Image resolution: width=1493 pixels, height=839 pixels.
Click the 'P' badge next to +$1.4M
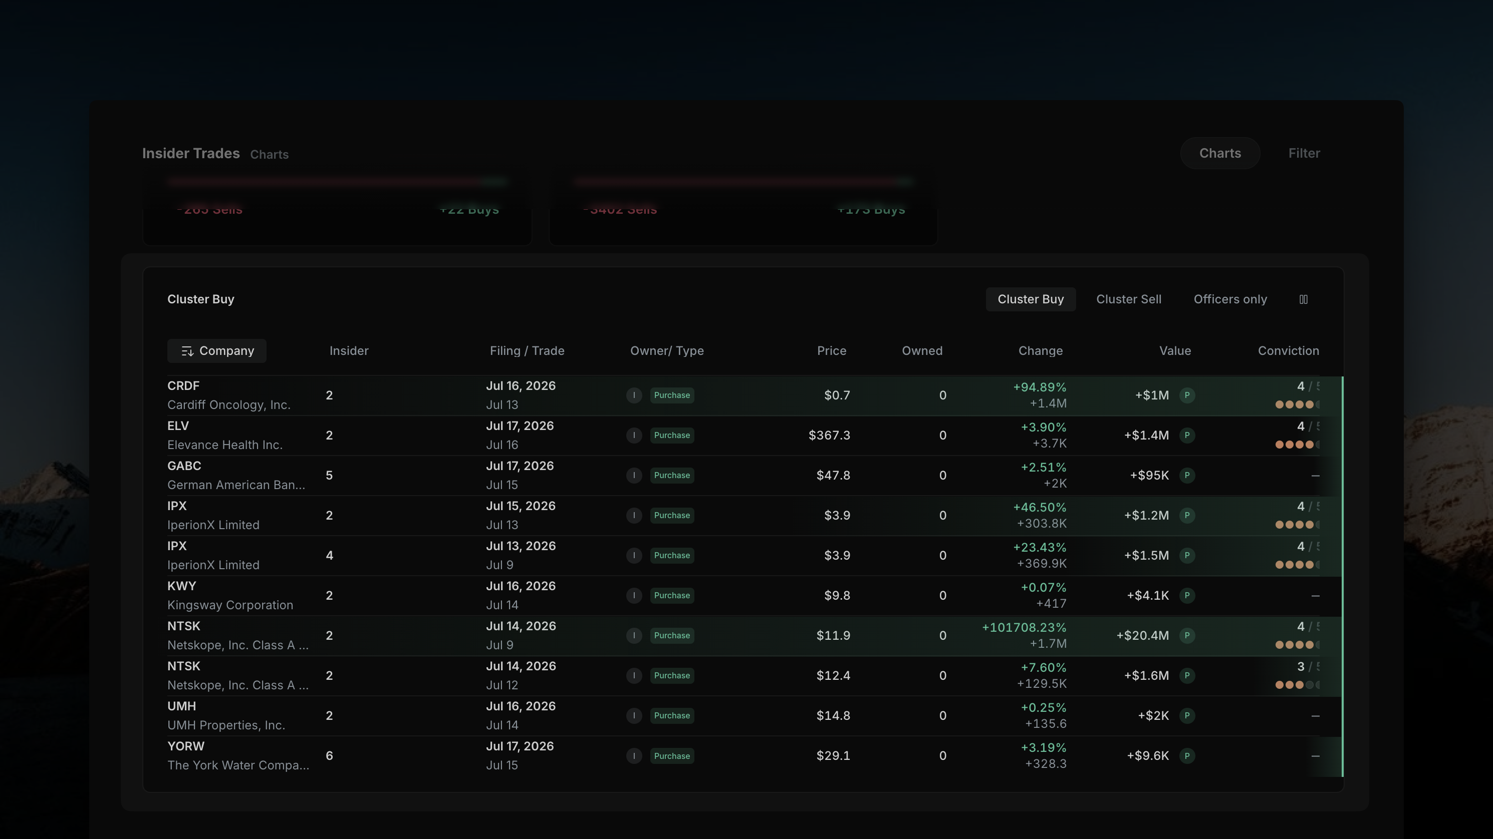click(1187, 436)
